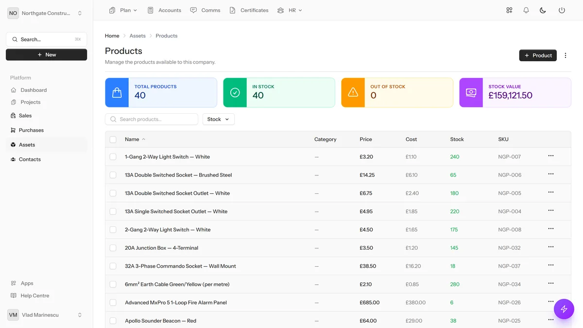Toggle dark mode moon icon
Image resolution: width=583 pixels, height=328 pixels.
pyautogui.click(x=543, y=10)
